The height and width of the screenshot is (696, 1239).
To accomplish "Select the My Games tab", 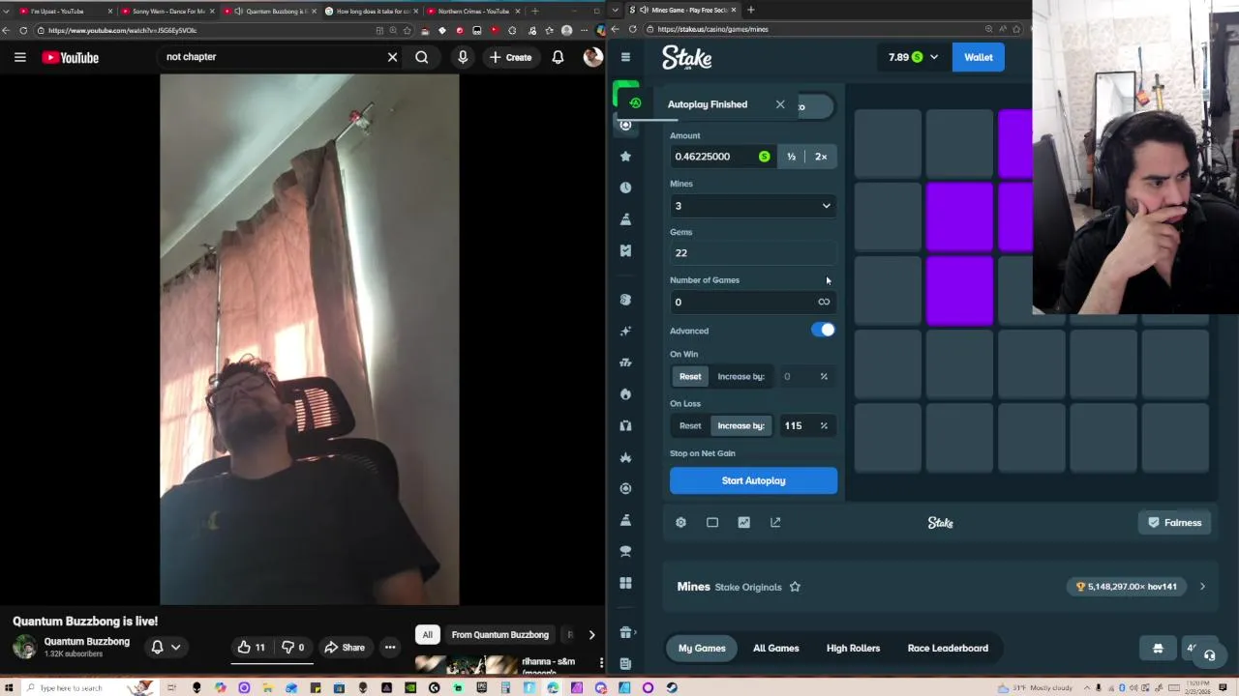I will [x=702, y=648].
